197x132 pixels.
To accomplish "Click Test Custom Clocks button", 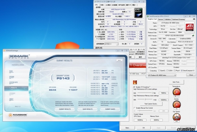I will click(151, 104).
